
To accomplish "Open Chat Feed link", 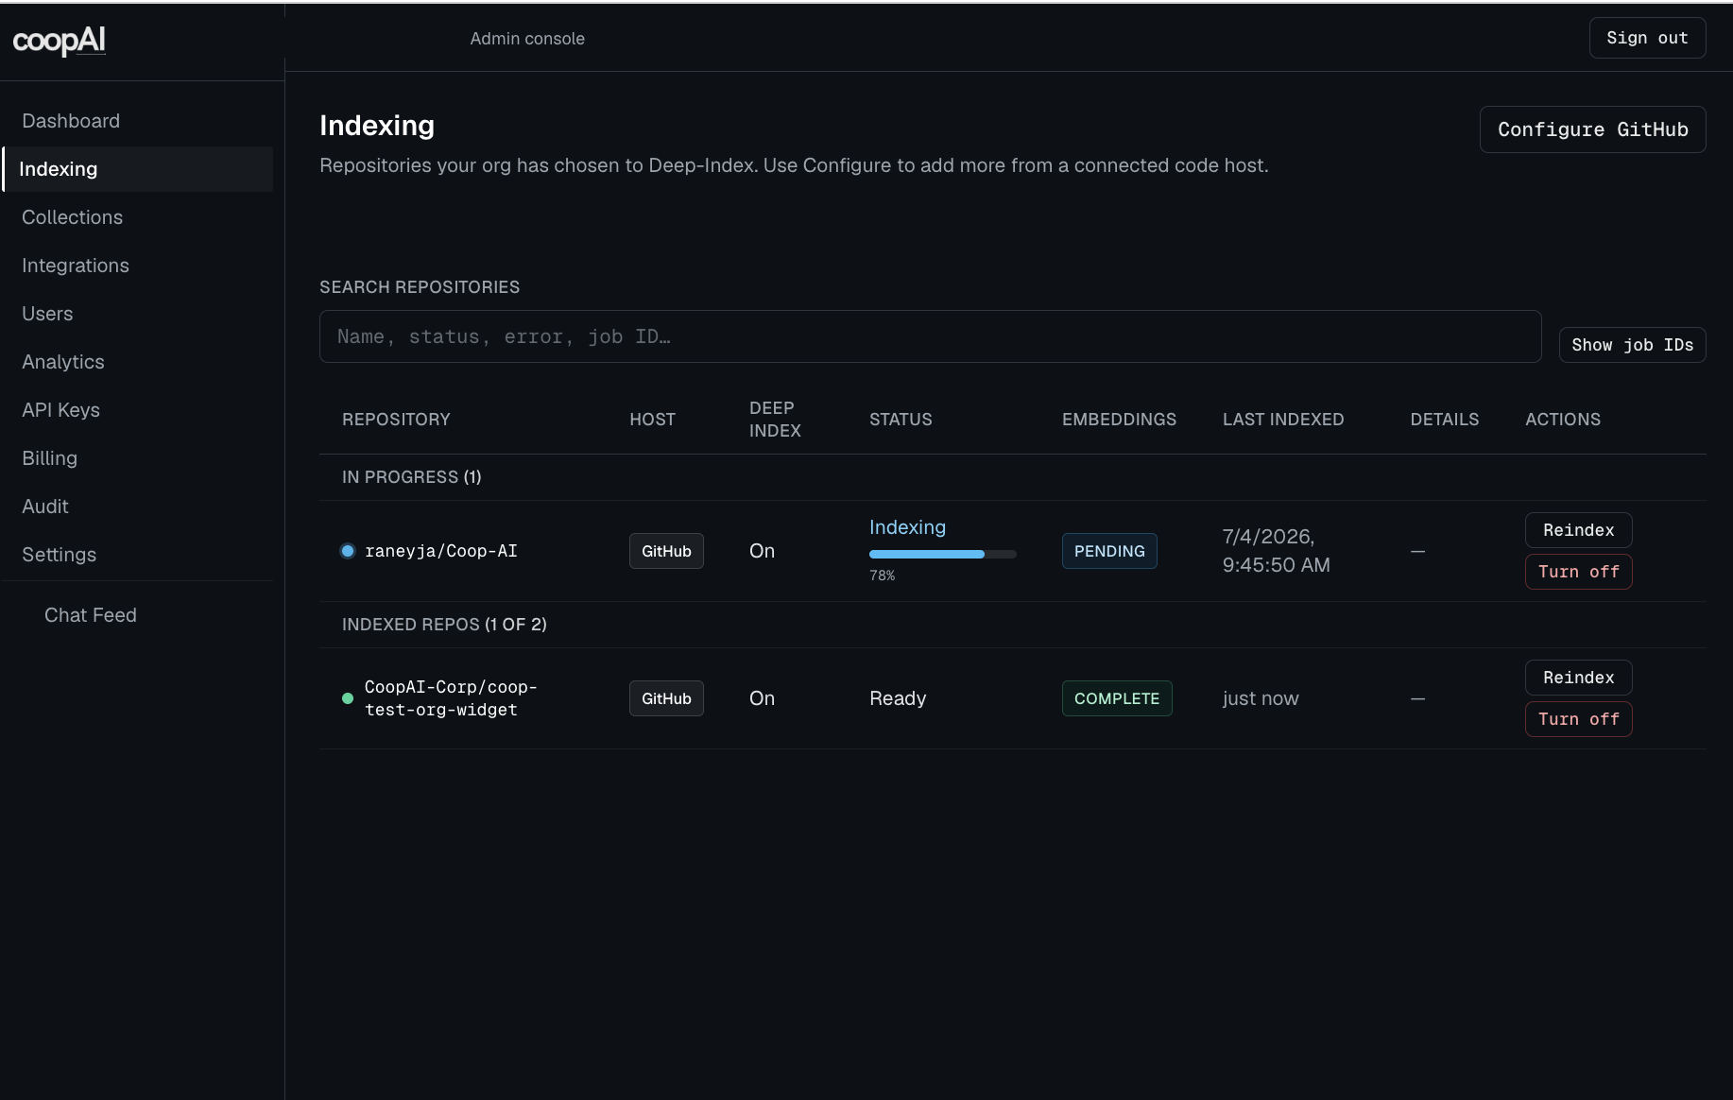I will click(x=91, y=615).
